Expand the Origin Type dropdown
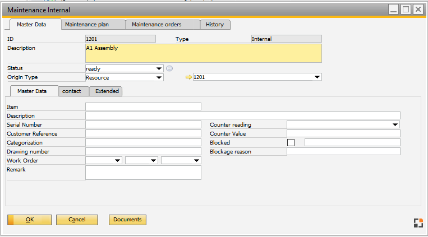The width and height of the screenshot is (428, 237). pos(159,78)
